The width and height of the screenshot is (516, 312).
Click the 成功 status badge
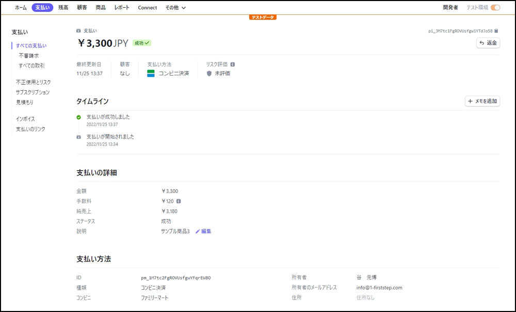tap(142, 43)
